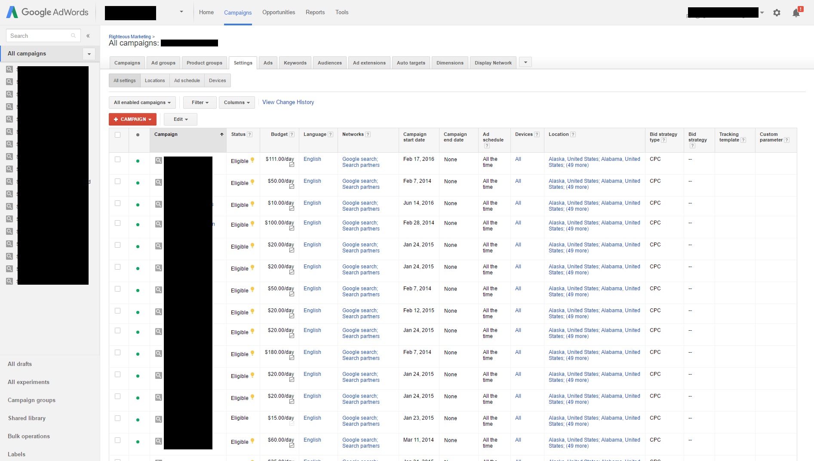Check the box for the $111.00/day campaign
Image resolution: width=814 pixels, height=461 pixels.
(x=117, y=159)
